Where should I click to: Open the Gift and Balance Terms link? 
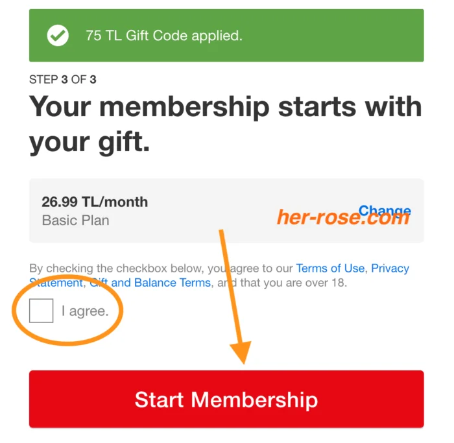[x=150, y=283]
